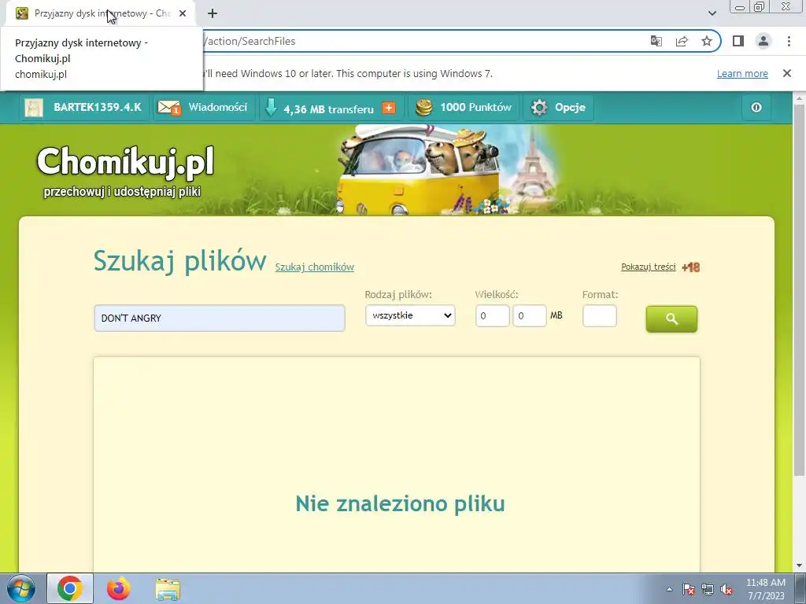Click the blue download arrow icon

(271, 107)
